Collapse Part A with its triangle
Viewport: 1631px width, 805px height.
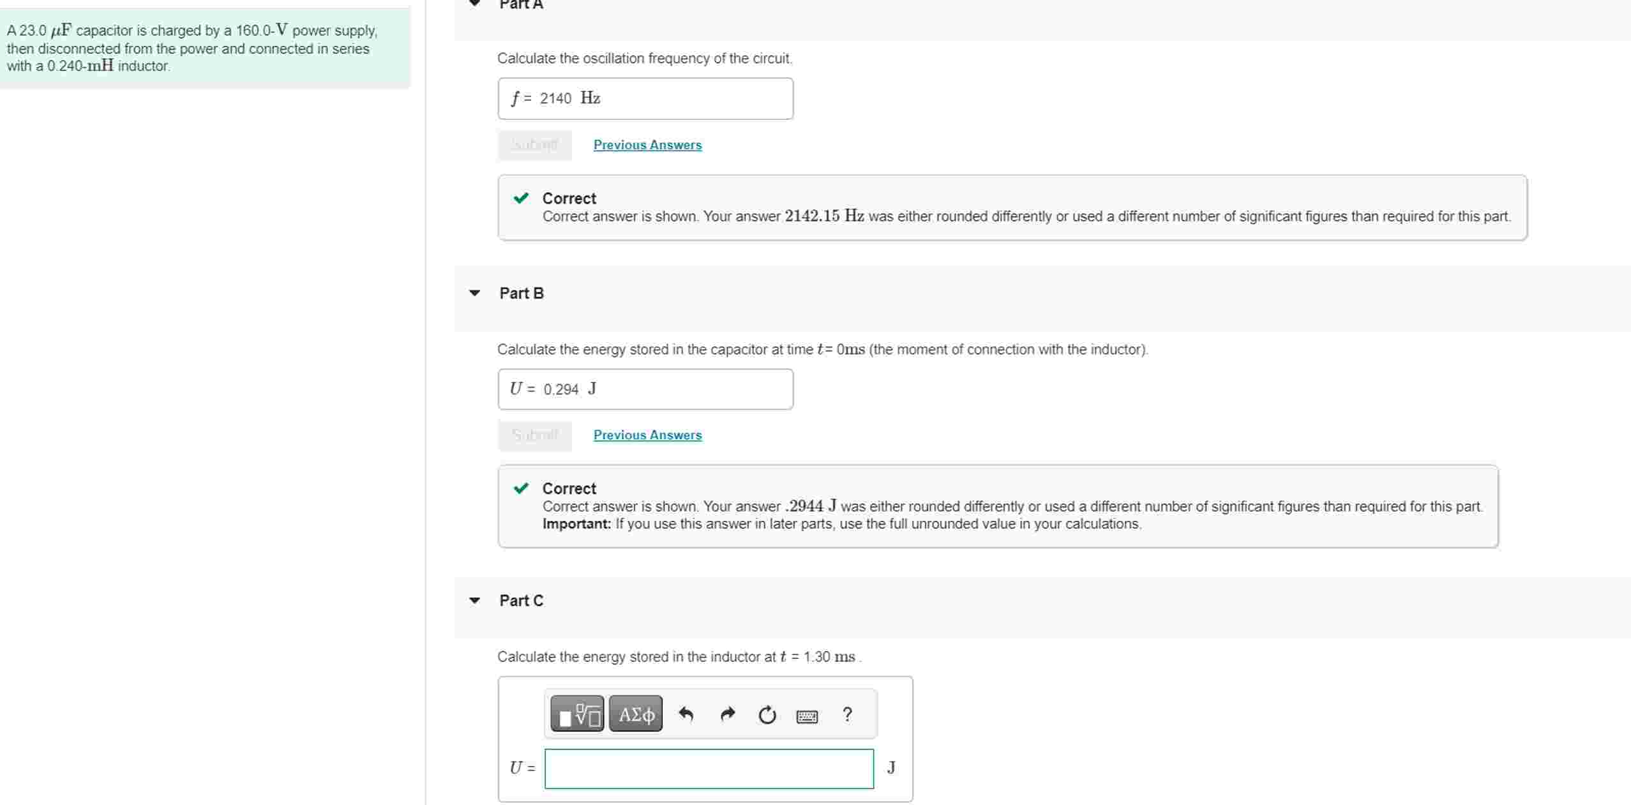474,3
